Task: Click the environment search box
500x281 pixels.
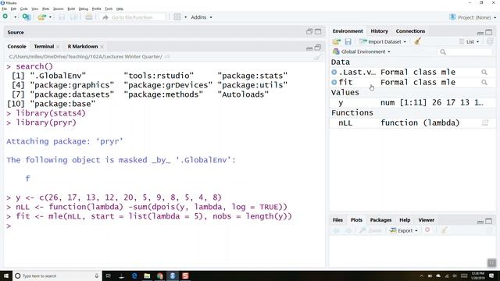Action: tap(465, 52)
